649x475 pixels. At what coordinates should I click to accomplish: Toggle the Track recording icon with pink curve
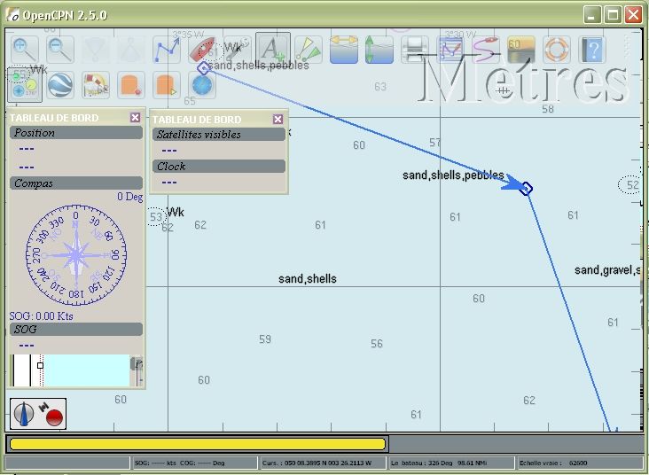pos(486,50)
